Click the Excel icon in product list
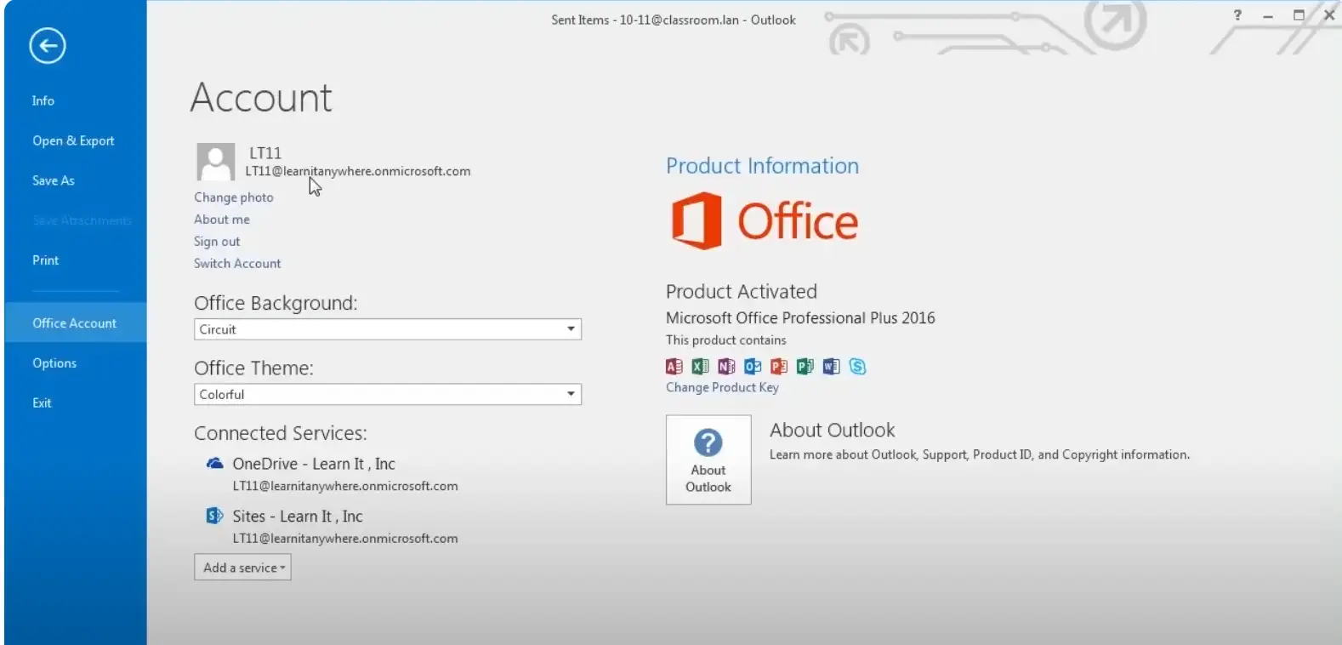Viewport: 1342px width, 645px height. (700, 366)
